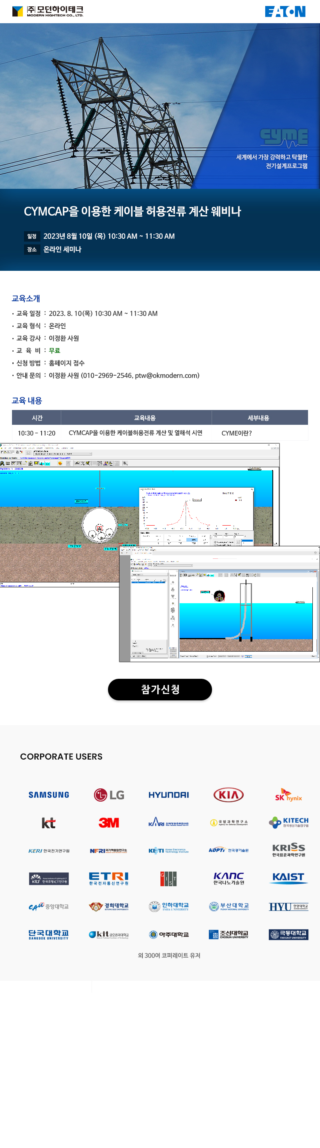The image size is (320, 1148).
Task: Click the 3M logo
Action: (x=109, y=823)
